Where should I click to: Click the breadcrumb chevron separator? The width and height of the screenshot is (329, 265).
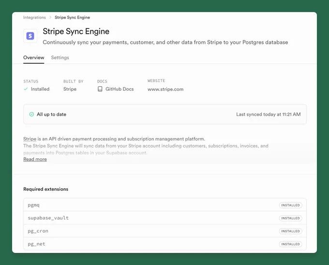(50, 17)
